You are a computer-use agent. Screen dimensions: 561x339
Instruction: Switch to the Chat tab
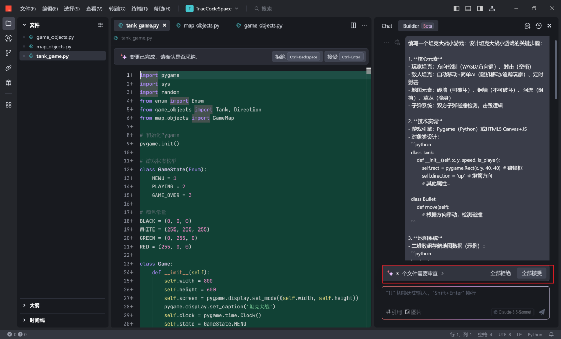(387, 26)
